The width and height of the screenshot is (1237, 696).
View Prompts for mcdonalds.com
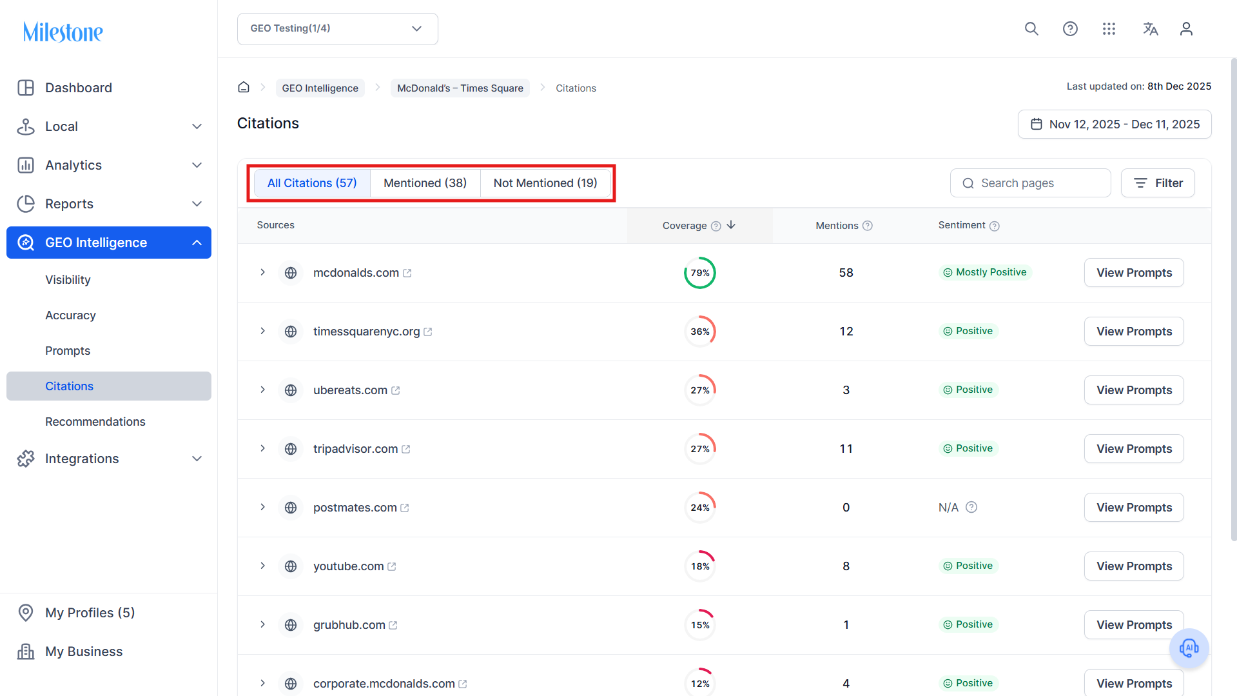(1134, 273)
